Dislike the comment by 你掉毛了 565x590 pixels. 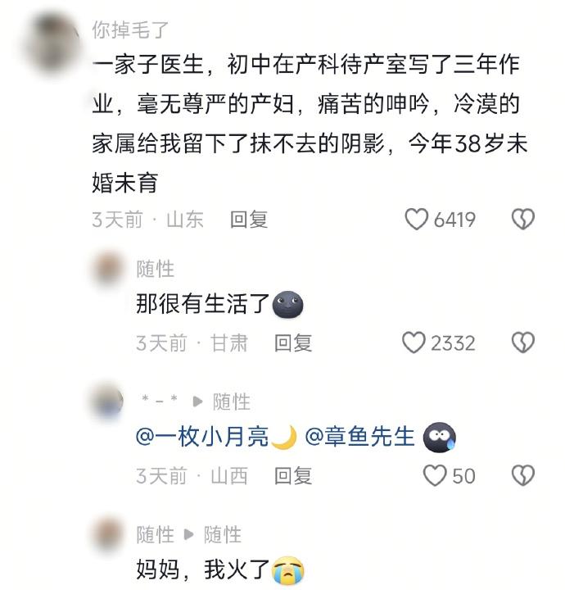[523, 220]
